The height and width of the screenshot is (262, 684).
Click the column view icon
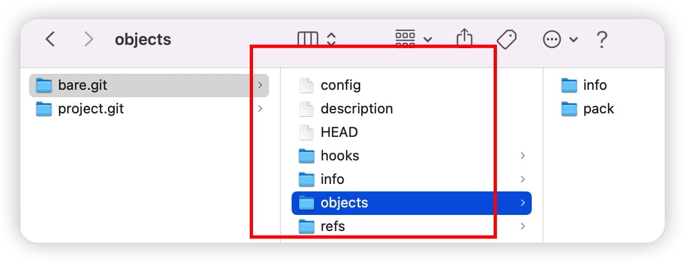(308, 39)
